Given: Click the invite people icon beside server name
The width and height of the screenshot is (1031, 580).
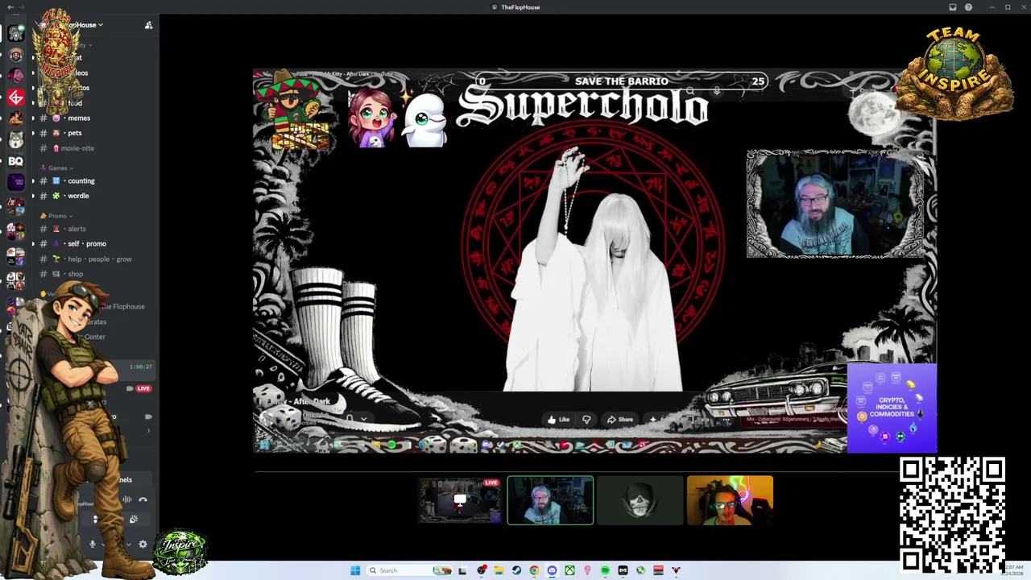Looking at the screenshot, I should pyautogui.click(x=148, y=25).
